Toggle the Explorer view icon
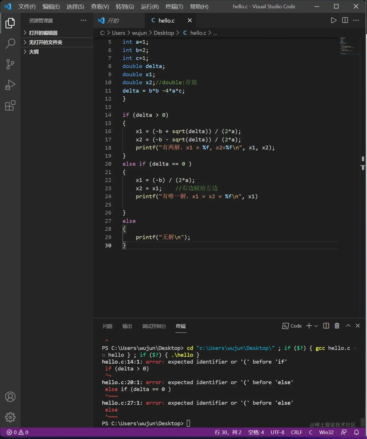Image resolution: width=367 pixels, height=439 pixels. point(10,23)
